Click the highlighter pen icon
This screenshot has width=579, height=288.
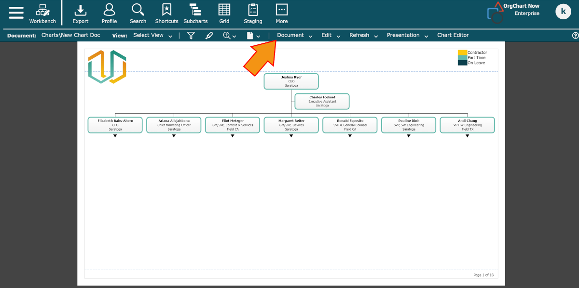tap(209, 35)
